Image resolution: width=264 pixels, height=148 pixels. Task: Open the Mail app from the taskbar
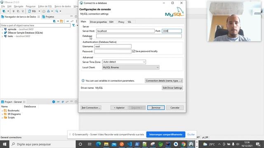click(114, 144)
